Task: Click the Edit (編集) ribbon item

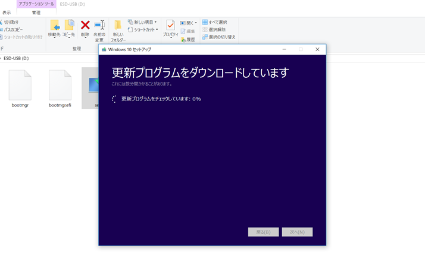Action: click(188, 31)
